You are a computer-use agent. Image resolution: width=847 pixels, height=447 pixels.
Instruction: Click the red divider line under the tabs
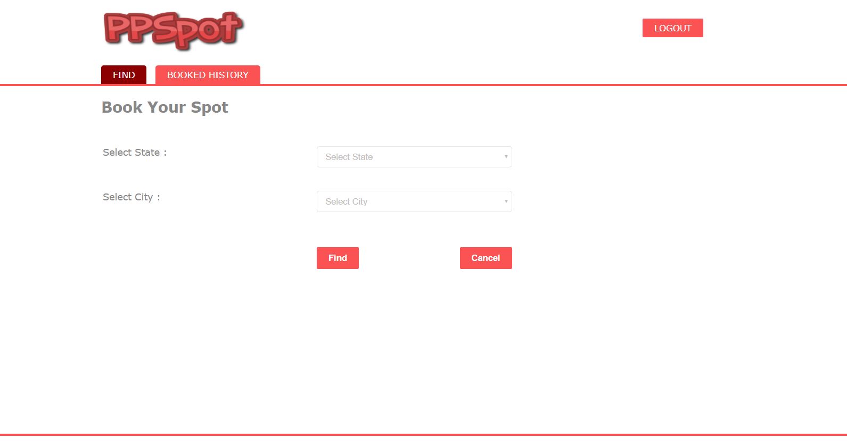pyautogui.click(x=423, y=85)
